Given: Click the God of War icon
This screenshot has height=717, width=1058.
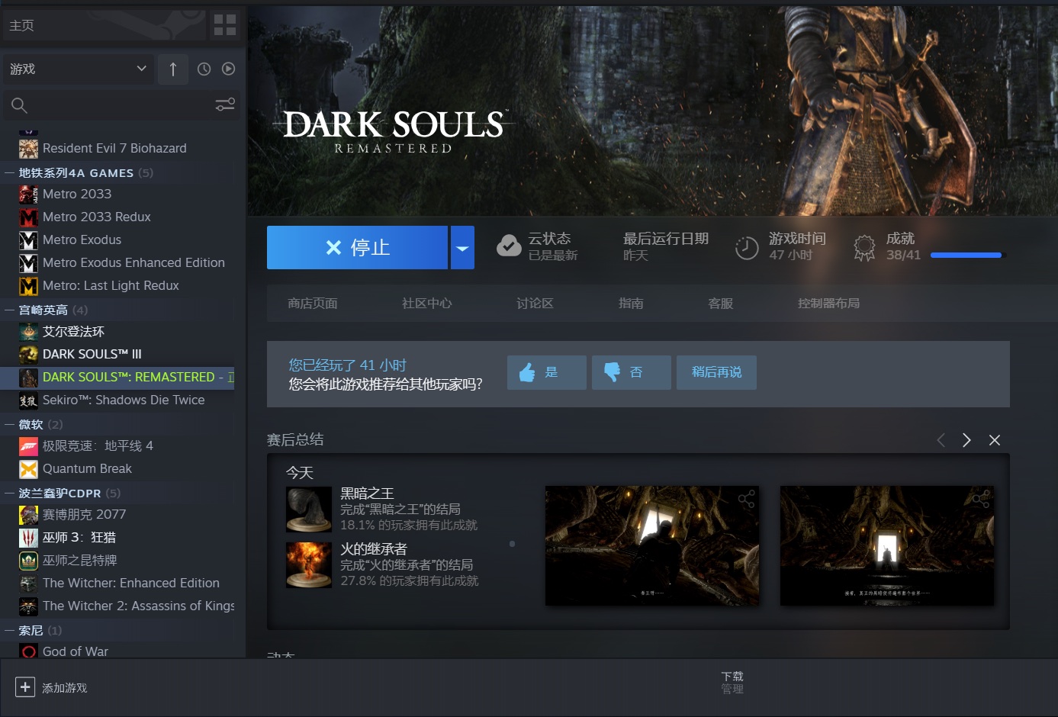Looking at the screenshot, I should [x=28, y=651].
